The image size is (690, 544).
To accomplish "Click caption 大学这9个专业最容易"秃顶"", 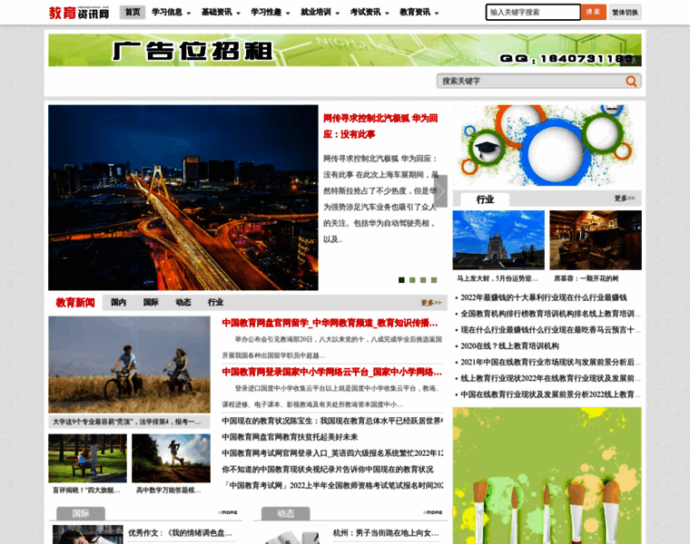I will click(127, 422).
